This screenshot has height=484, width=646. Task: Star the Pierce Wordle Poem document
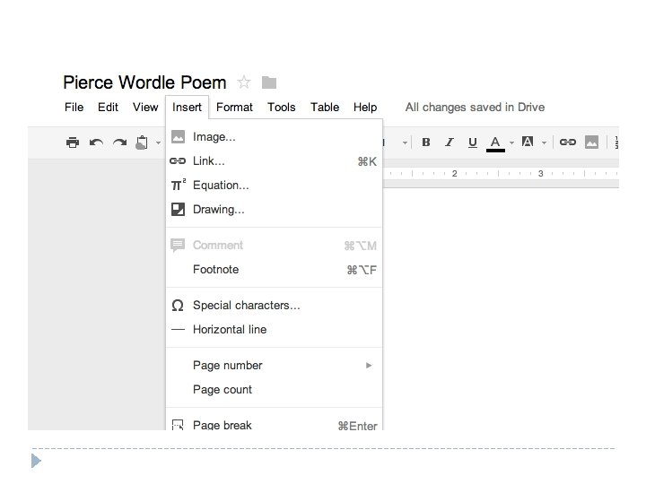(244, 82)
